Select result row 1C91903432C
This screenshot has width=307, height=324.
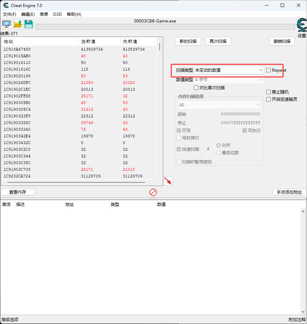pyautogui.click(x=79, y=143)
